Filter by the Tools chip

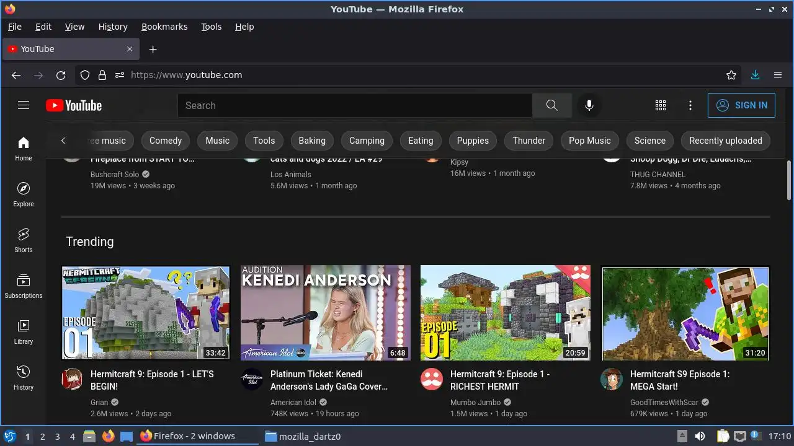264,141
